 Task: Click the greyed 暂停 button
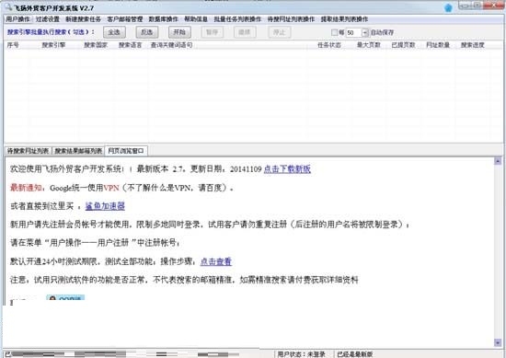tap(213, 32)
